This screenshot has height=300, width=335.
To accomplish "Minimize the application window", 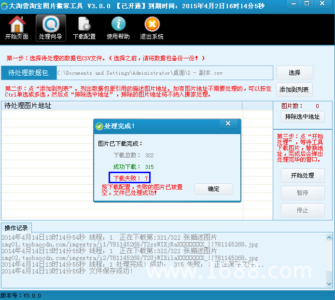I will 294,4.
